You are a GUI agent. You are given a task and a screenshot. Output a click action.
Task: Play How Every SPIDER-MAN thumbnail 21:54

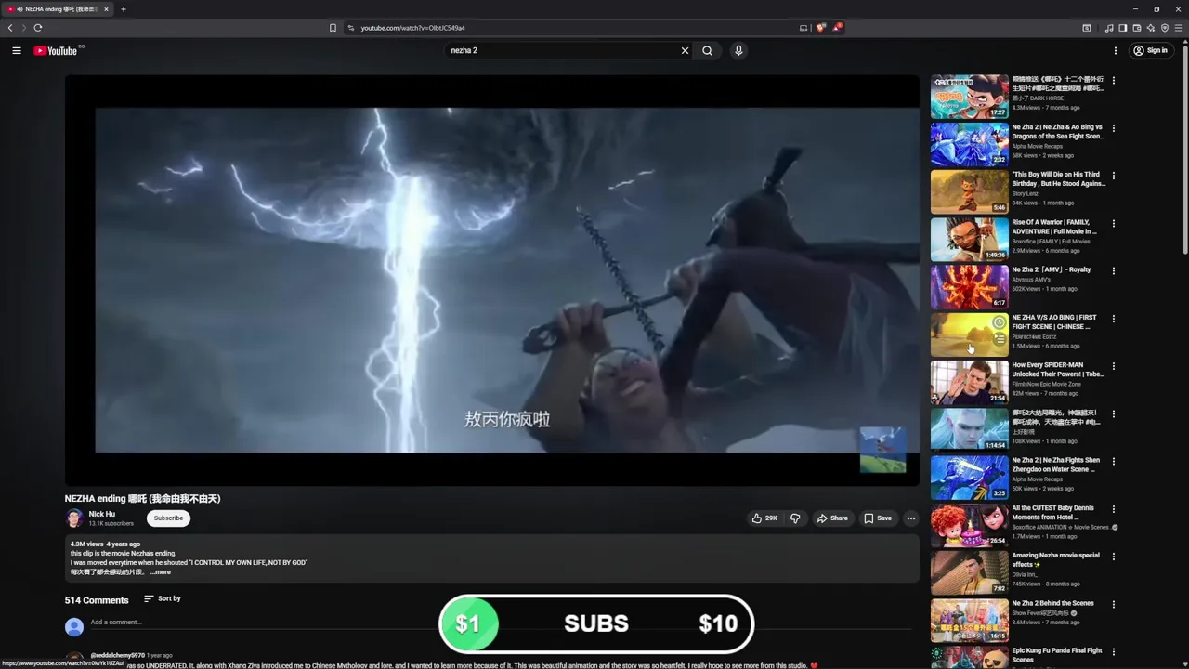point(969,382)
